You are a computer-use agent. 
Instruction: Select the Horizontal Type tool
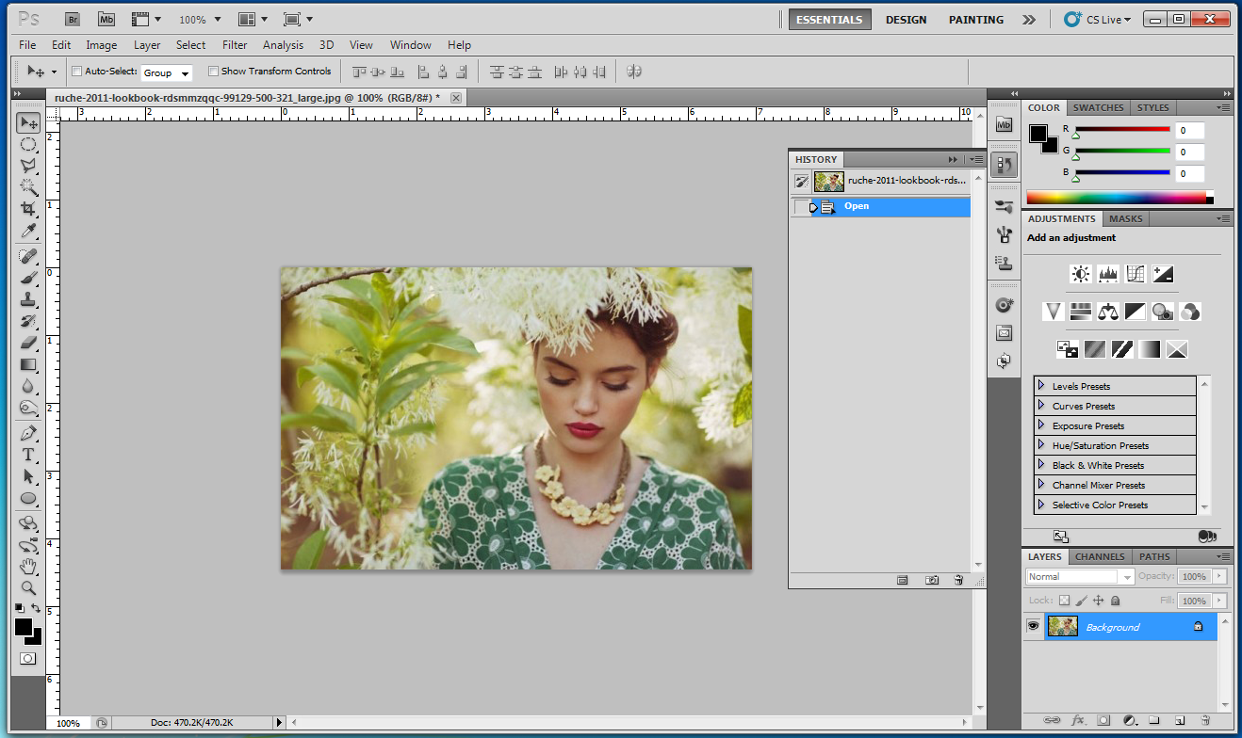[28, 455]
